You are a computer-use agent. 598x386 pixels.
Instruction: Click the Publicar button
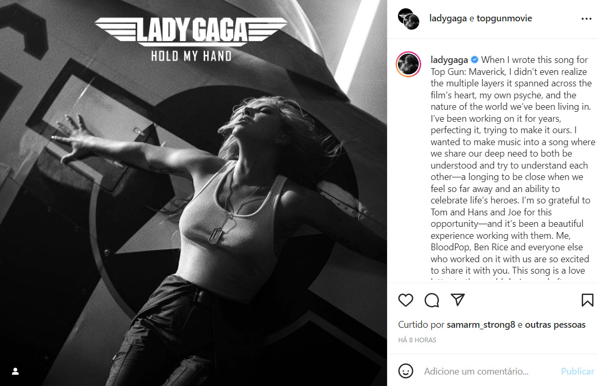pos(577,371)
